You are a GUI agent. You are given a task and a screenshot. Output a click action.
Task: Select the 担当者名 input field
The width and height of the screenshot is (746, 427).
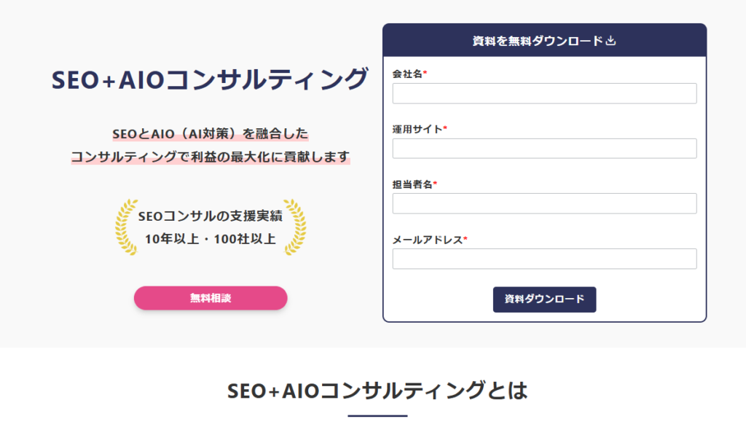pos(544,203)
